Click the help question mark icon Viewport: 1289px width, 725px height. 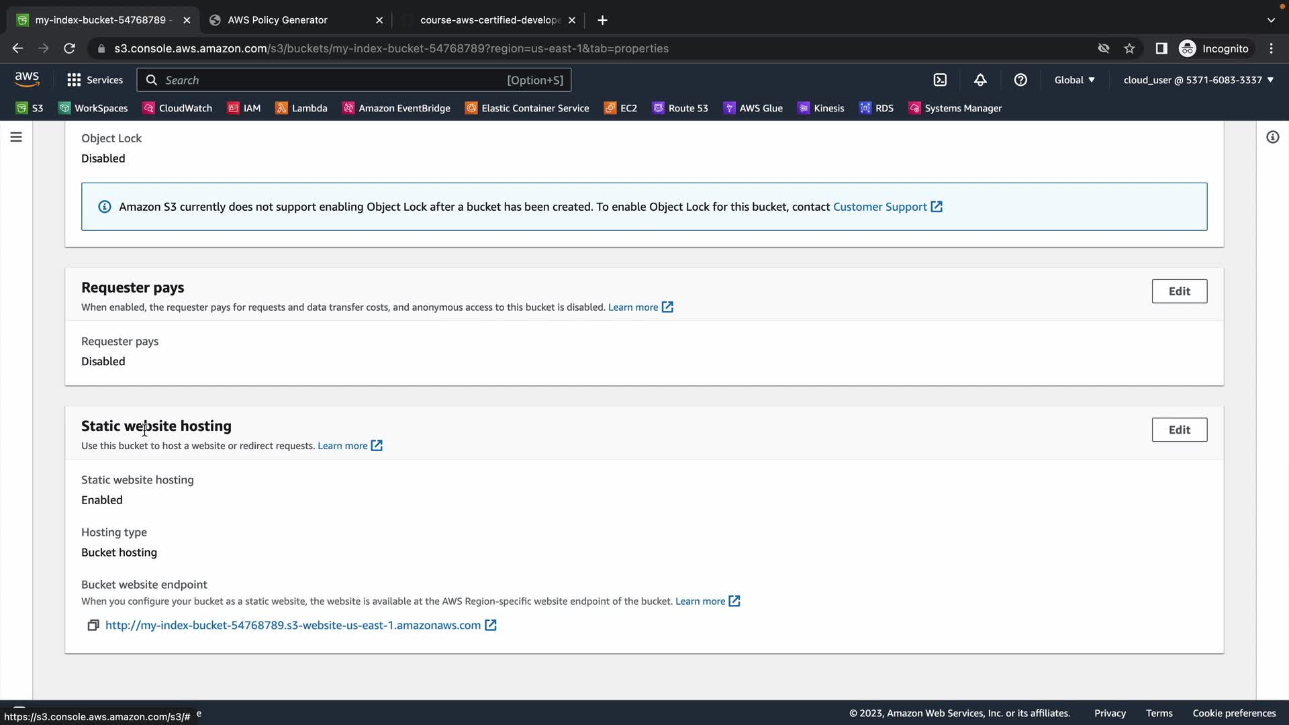(1020, 80)
